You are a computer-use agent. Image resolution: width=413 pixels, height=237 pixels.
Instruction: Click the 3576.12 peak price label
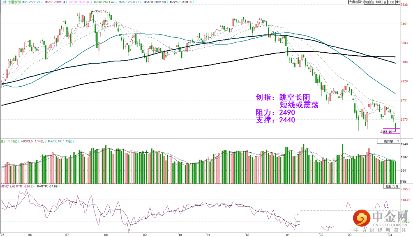(x=101, y=11)
